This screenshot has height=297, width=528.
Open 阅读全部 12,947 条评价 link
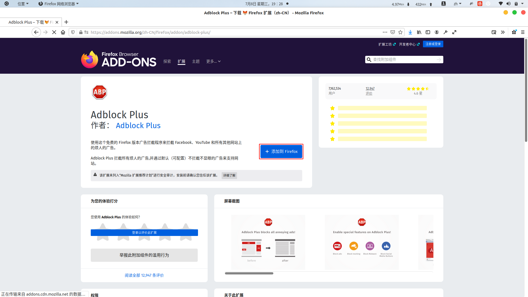tap(144, 275)
